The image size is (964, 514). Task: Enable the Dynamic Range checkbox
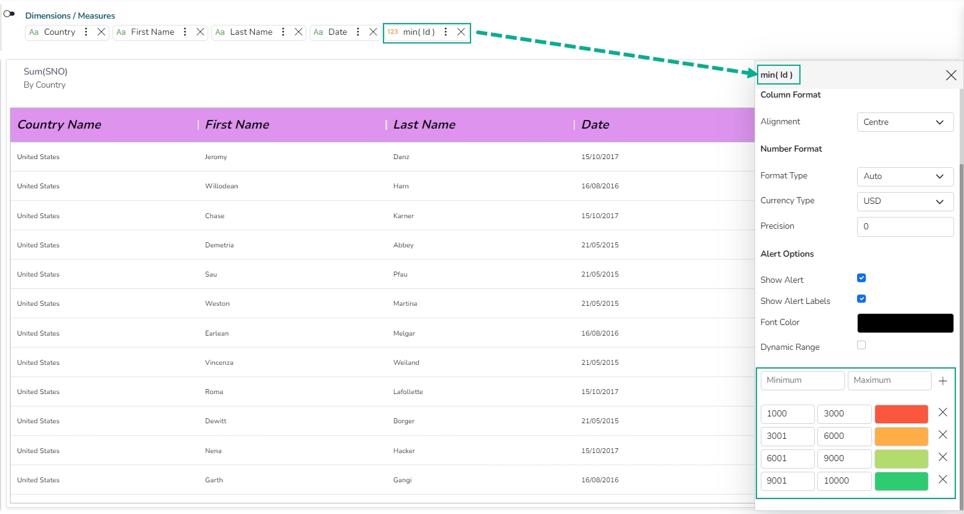tap(861, 346)
